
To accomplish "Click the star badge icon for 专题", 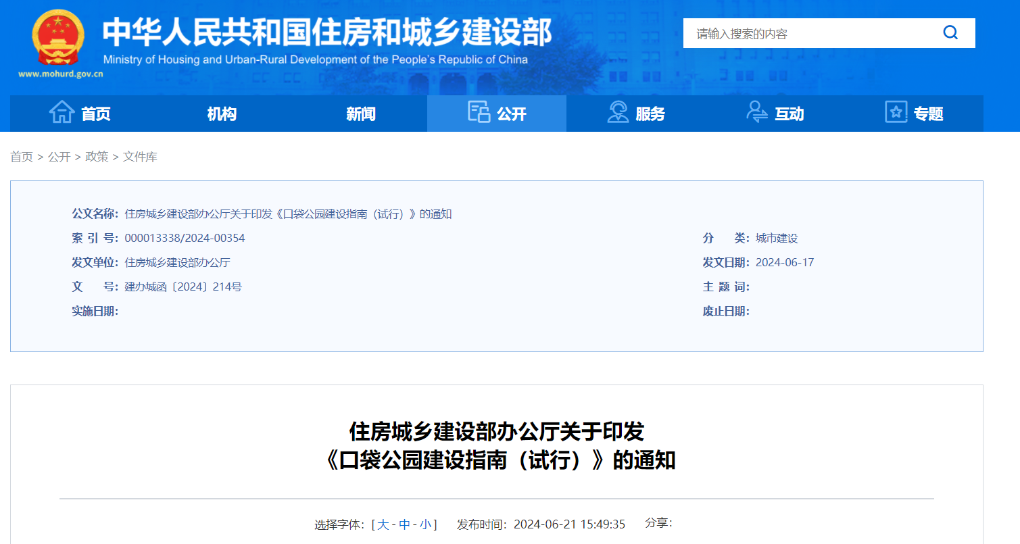I will pyautogui.click(x=896, y=113).
